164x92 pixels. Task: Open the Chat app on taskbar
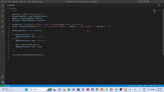click(x=59, y=89)
